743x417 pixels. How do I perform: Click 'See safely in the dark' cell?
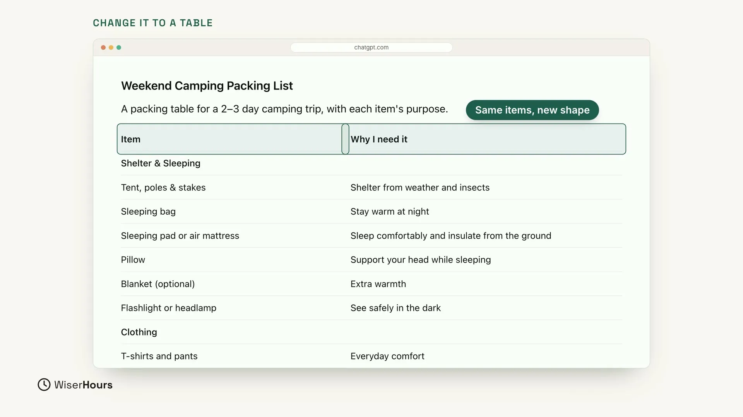(395, 308)
